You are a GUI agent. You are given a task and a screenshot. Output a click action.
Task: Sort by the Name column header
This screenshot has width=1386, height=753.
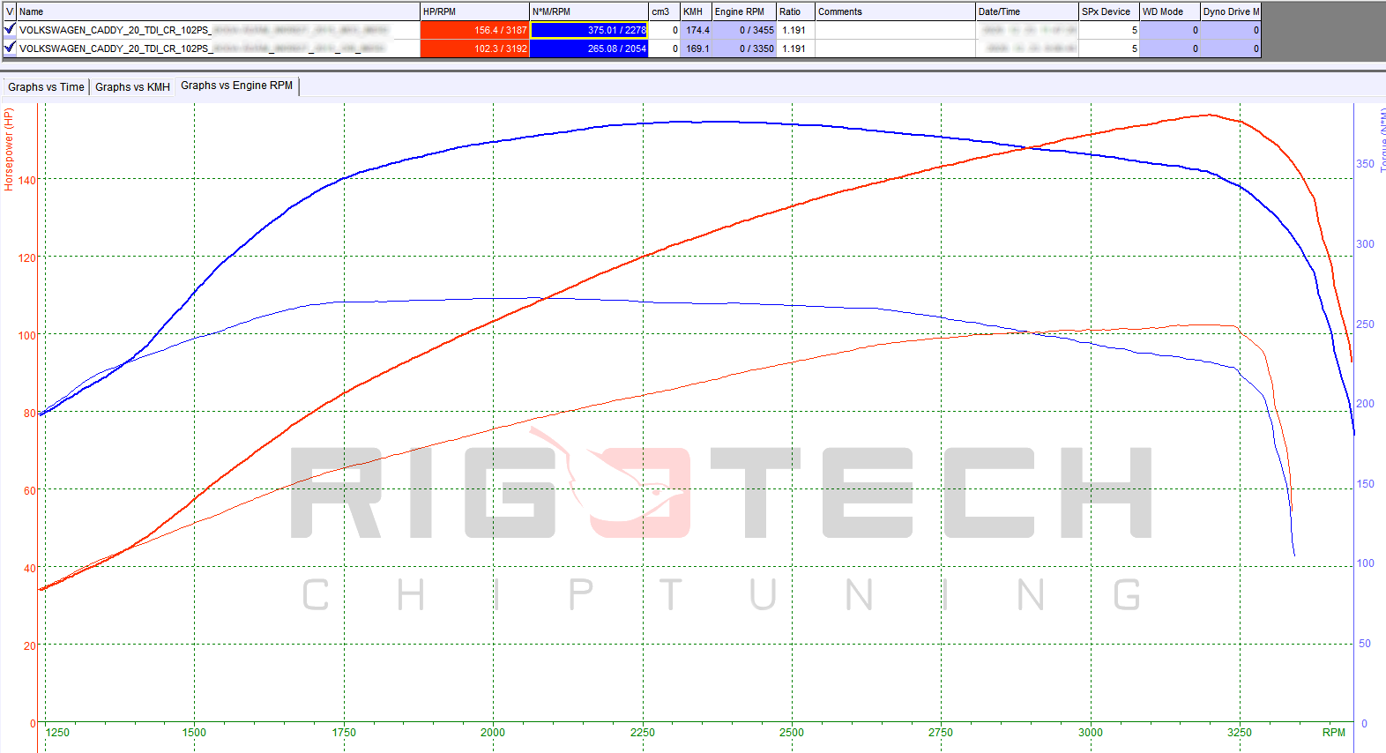click(x=219, y=11)
